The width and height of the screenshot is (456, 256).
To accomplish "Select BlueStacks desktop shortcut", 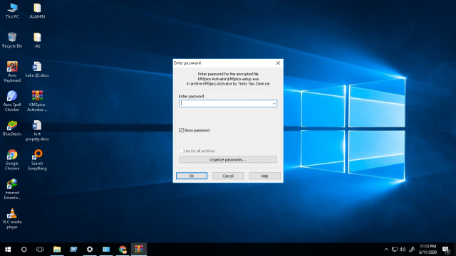I will [12, 128].
